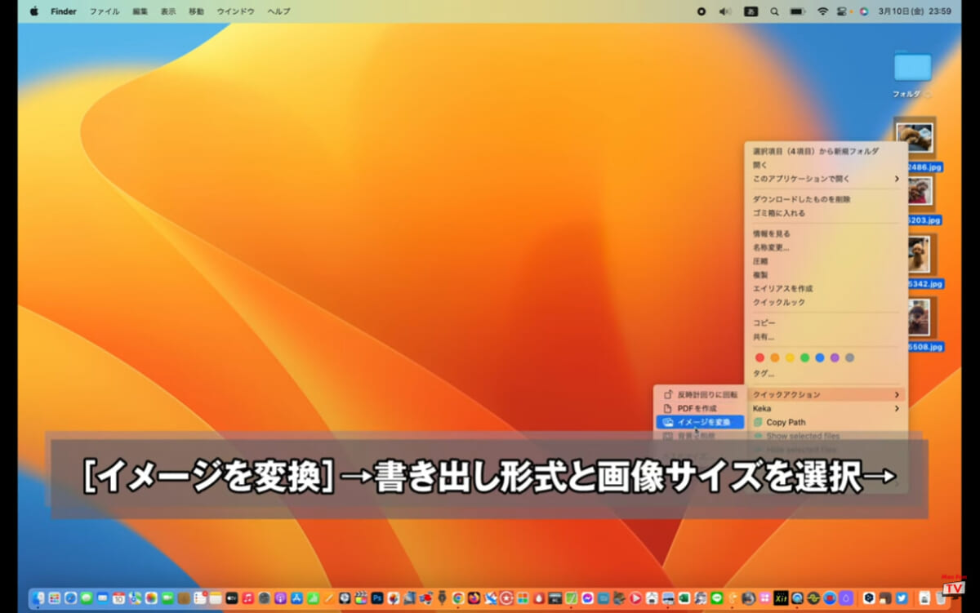Open Calendar icon showing 10
Image resolution: width=980 pixels, height=613 pixels.
pos(118,598)
